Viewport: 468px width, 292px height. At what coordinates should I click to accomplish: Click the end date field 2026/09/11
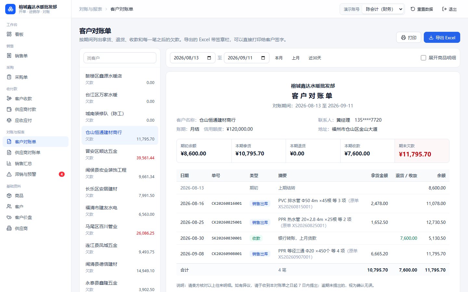pos(247,58)
